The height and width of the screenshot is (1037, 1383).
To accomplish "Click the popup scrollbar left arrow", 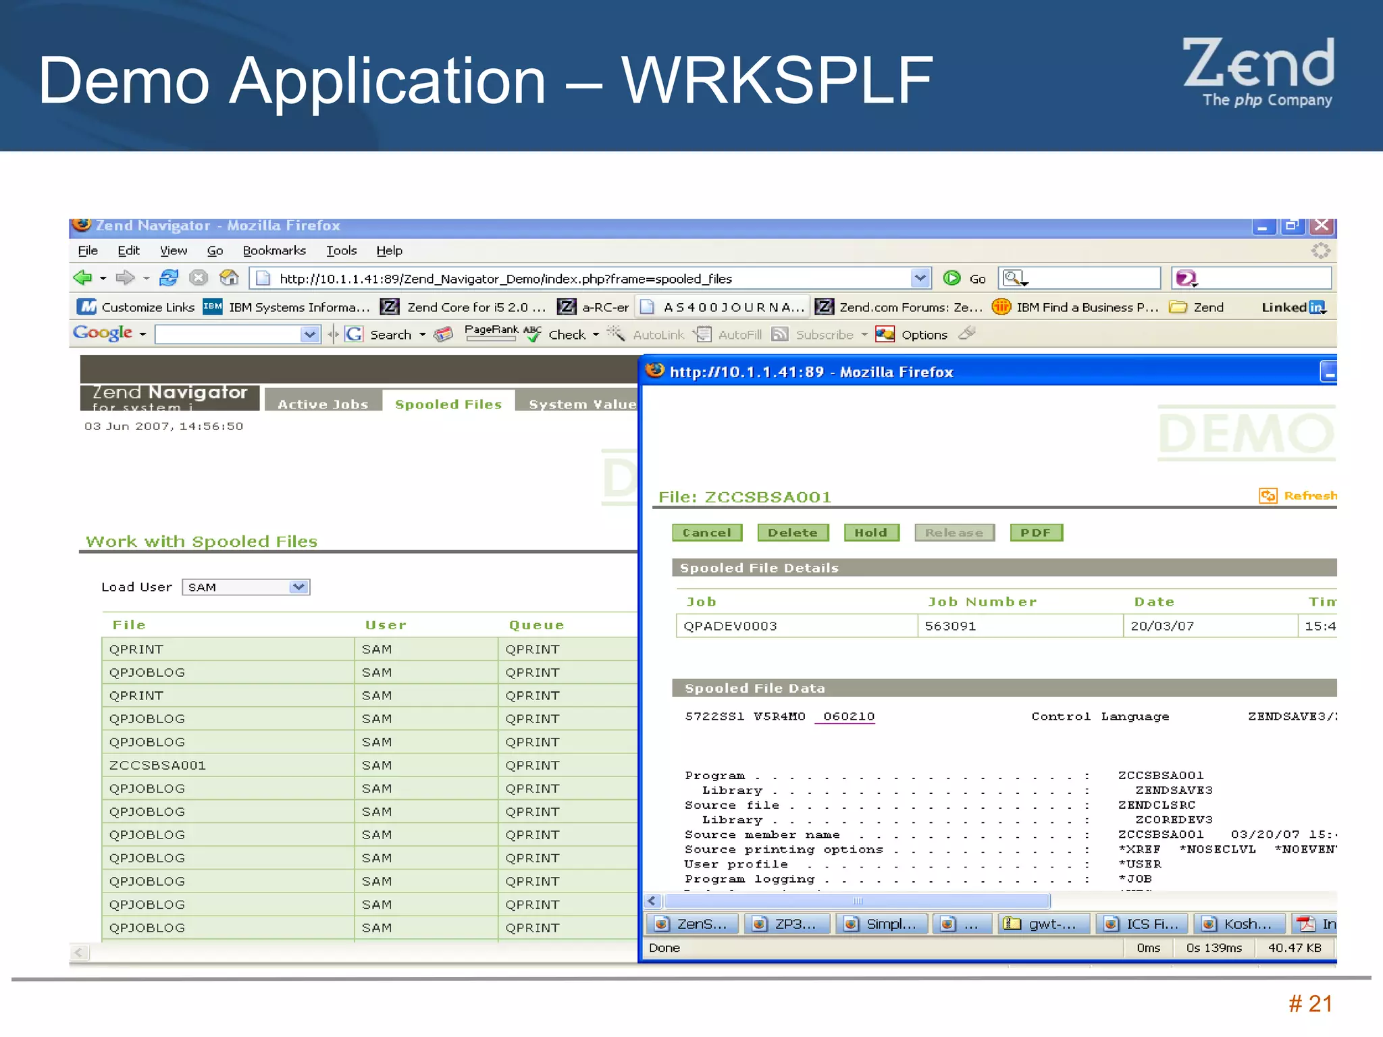I will pyautogui.click(x=652, y=901).
